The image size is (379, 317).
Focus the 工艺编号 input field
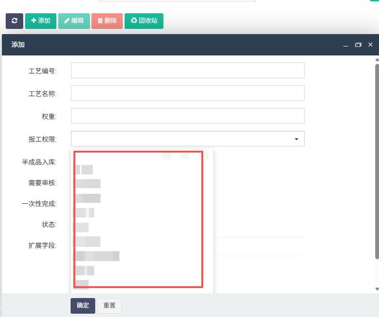(x=188, y=70)
